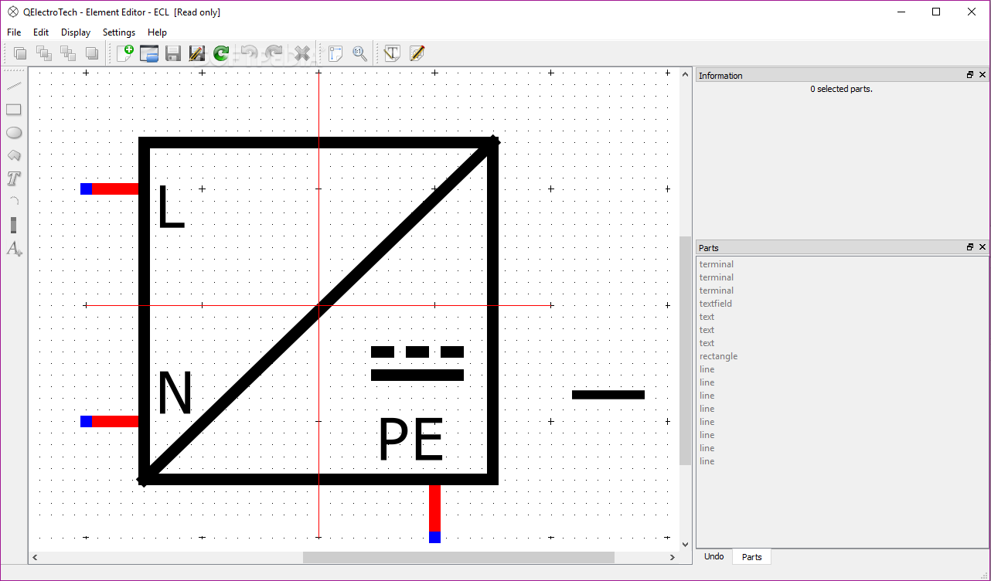Close the Information panel
This screenshot has height=581, width=991.
click(982, 75)
